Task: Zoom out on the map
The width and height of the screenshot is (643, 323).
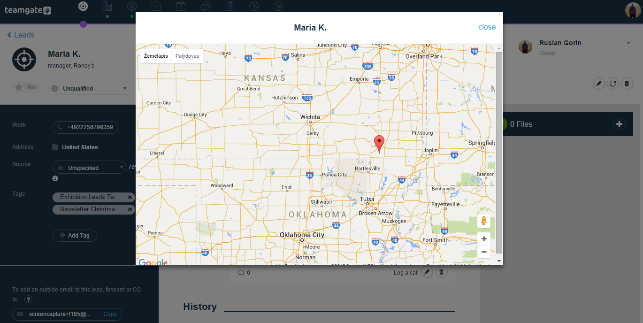Action: 484,252
